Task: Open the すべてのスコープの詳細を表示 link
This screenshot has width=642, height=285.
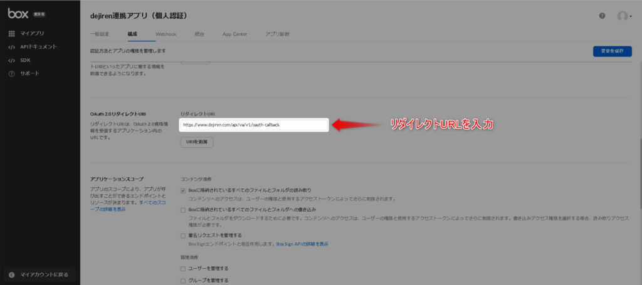Action: (128, 206)
